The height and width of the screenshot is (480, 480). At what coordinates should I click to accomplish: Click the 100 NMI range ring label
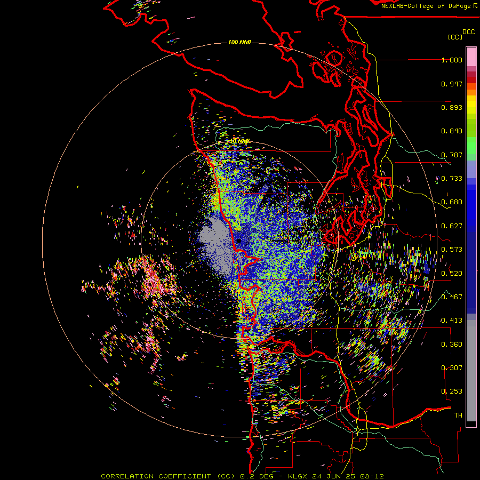(239, 42)
